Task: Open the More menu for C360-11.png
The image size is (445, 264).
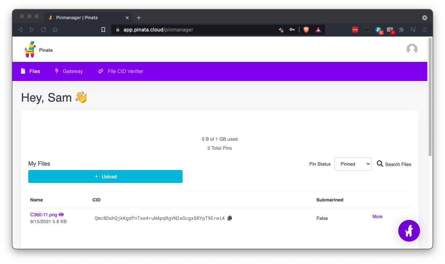Action: point(377,217)
